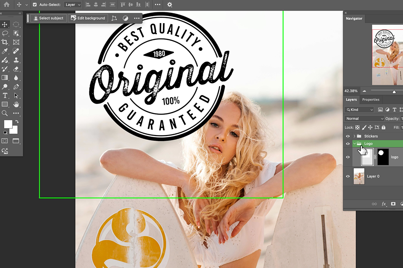Click the Edit background button
Image resolution: width=403 pixels, height=268 pixels.
[88, 18]
